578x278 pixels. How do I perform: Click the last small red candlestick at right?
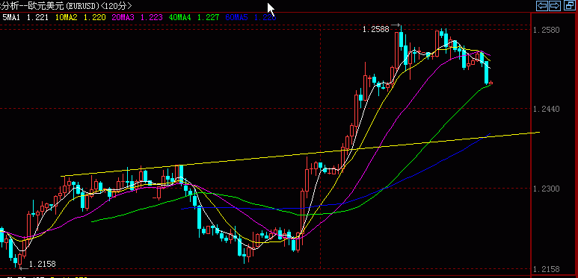pos(491,83)
